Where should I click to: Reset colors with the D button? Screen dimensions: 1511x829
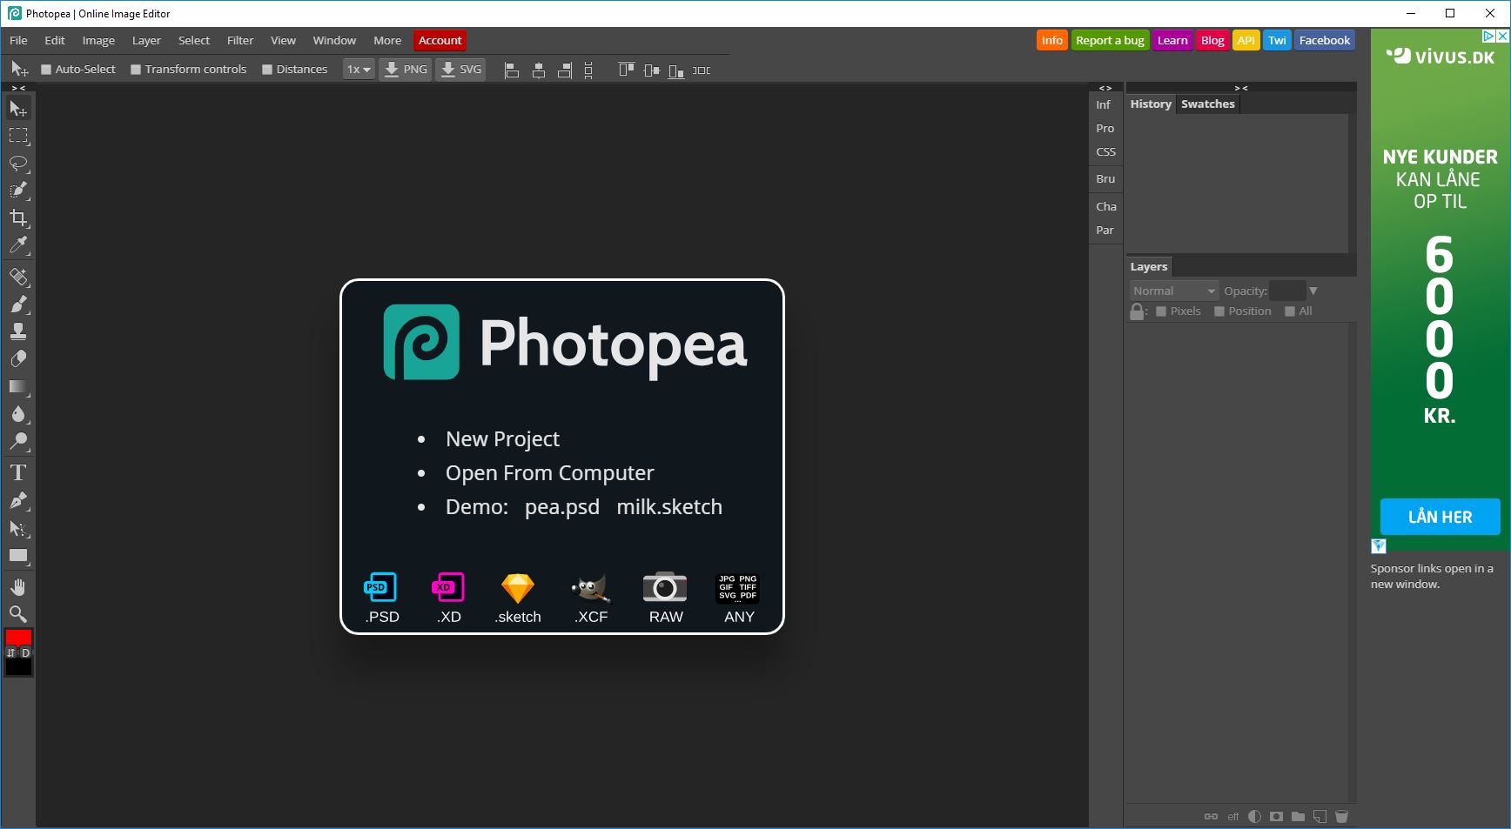click(25, 652)
